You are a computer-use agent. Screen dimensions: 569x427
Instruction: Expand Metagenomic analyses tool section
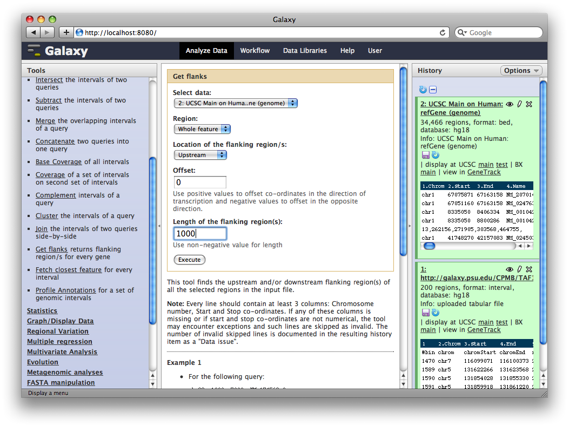pyautogui.click(x=65, y=372)
